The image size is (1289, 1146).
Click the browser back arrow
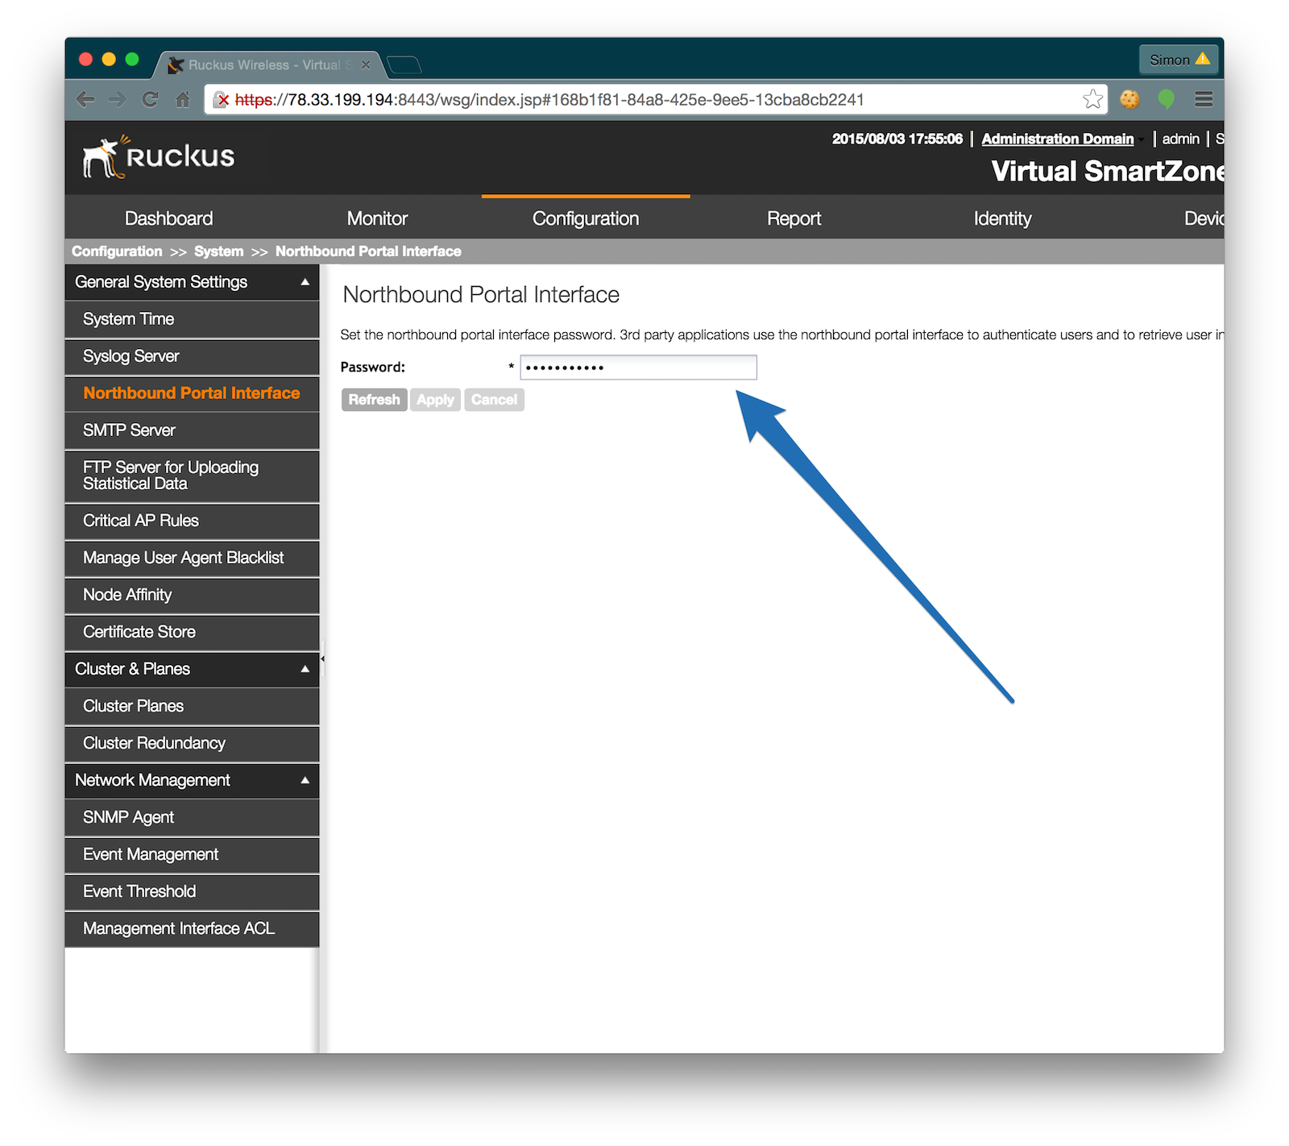85,99
